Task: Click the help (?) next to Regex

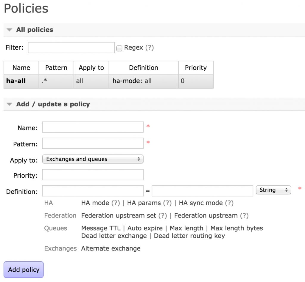Action: coord(150,48)
